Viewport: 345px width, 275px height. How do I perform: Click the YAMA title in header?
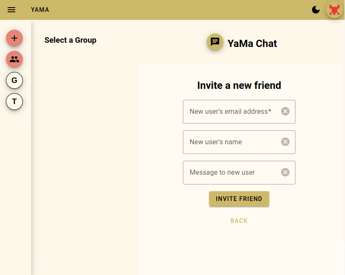pyautogui.click(x=40, y=10)
